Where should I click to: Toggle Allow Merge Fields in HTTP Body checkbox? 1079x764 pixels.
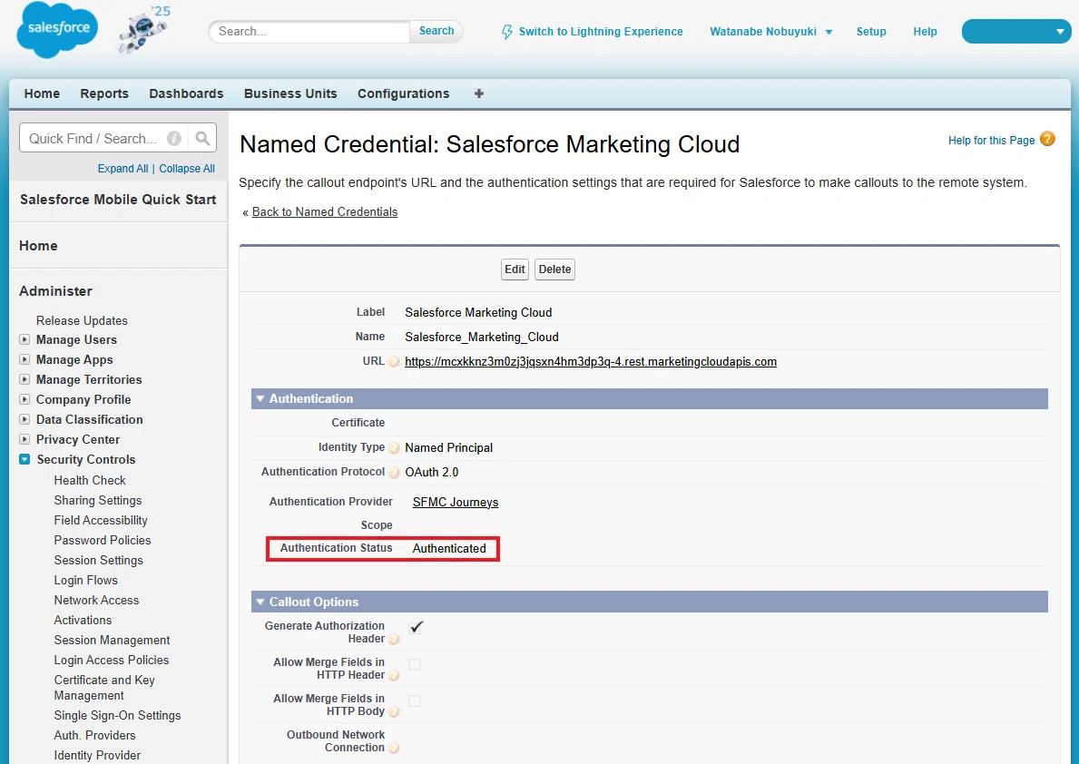pyautogui.click(x=414, y=700)
